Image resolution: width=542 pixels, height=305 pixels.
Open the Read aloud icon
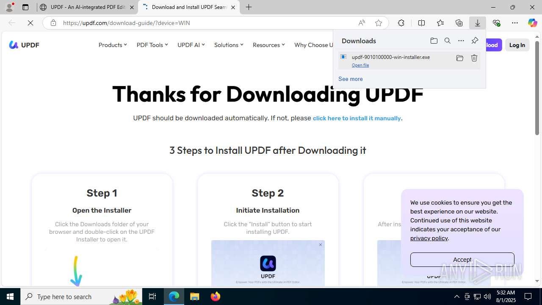coord(362,23)
